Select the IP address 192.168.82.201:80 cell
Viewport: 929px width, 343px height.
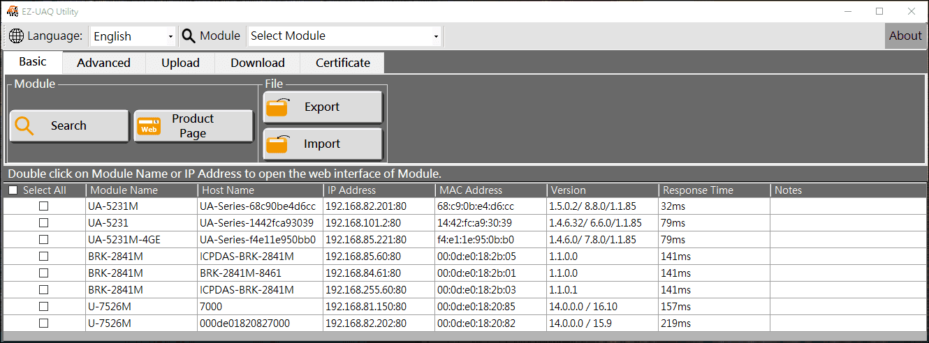(366, 206)
